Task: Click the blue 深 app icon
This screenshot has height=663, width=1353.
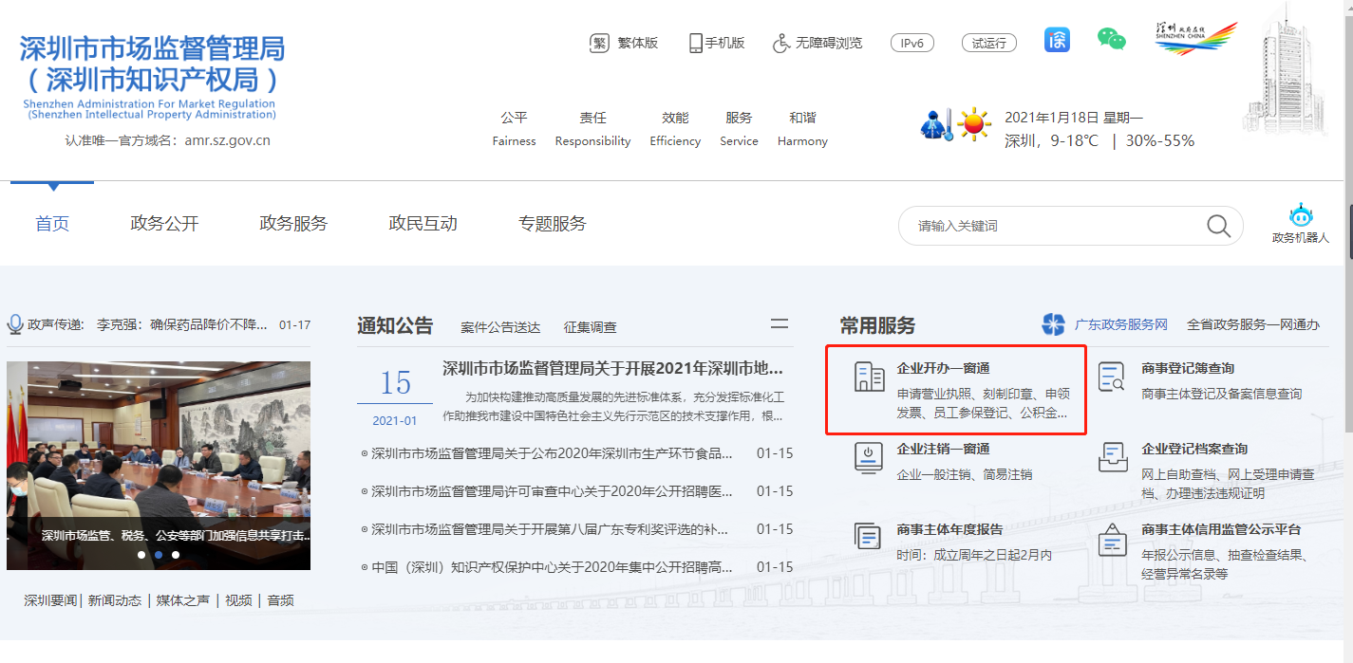Action: [1057, 40]
